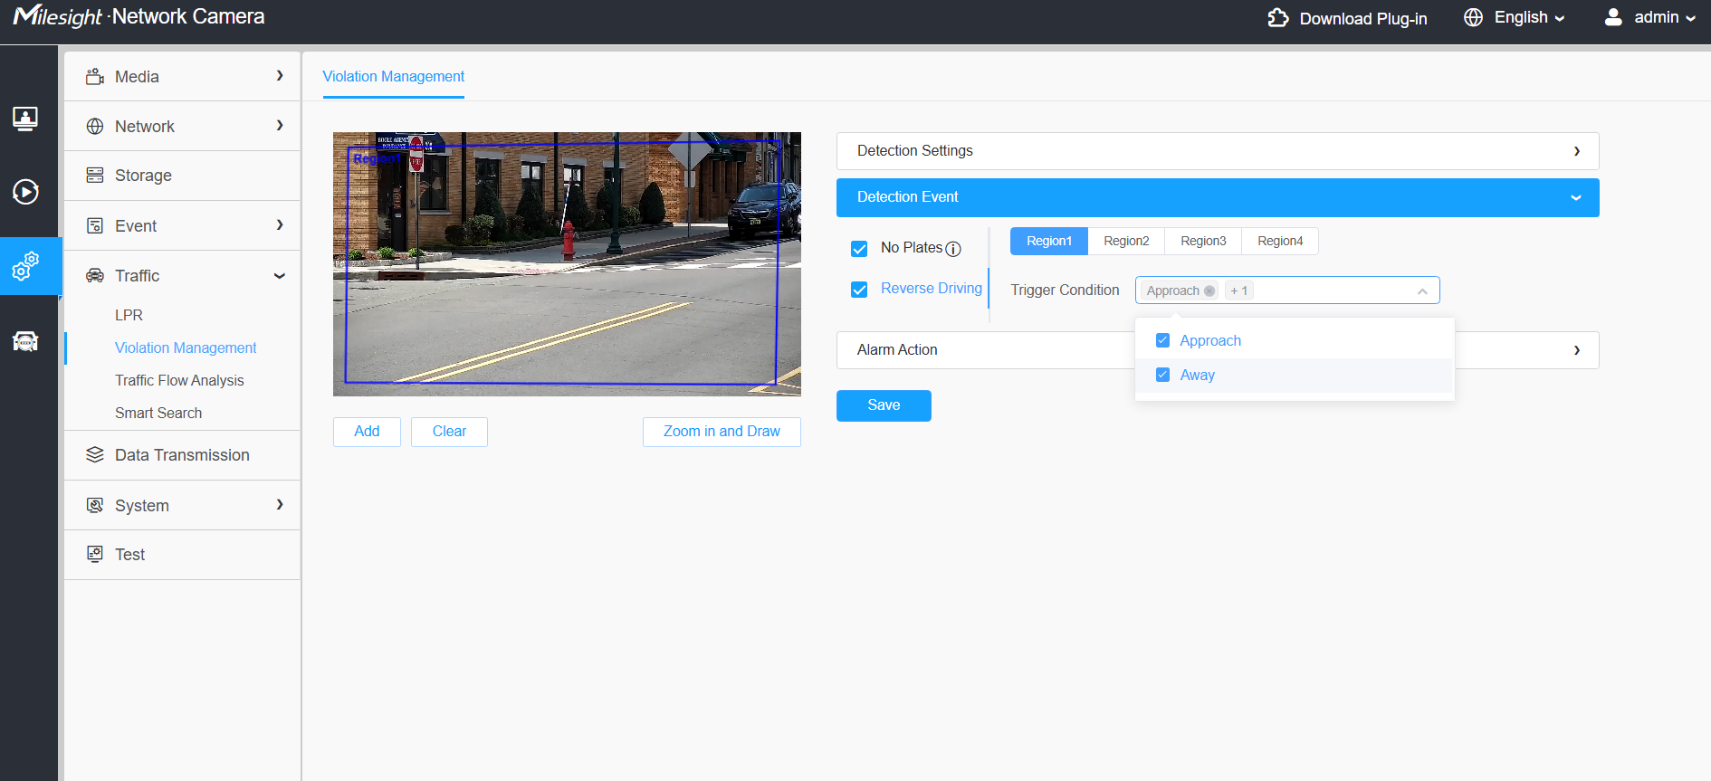Click the camera preview with Region1
The height and width of the screenshot is (781, 1711).
(x=567, y=264)
